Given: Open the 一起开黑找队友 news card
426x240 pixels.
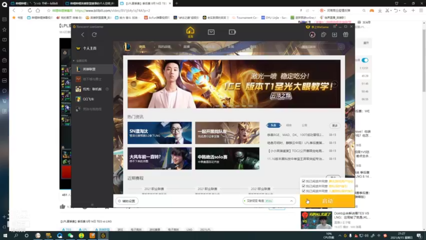Looking at the screenshot, I should click(x=227, y=133).
